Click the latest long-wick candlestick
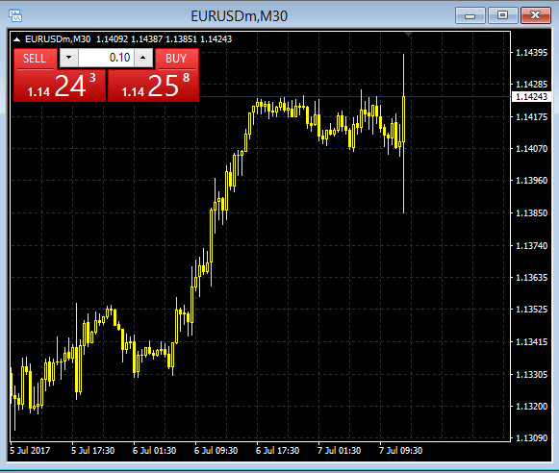The width and height of the screenshot is (559, 473). 403,134
